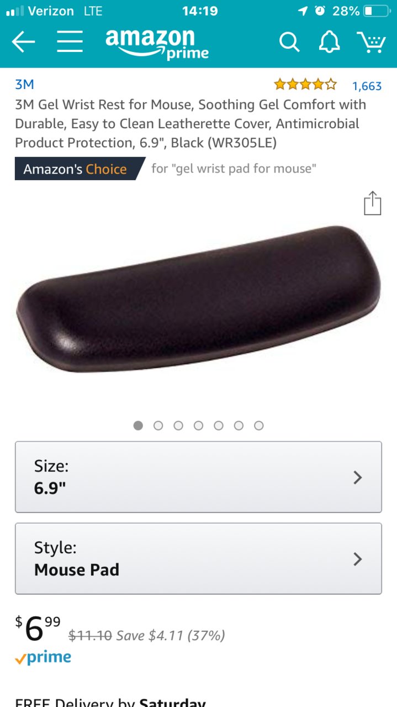Select the last image carousel dot

(259, 426)
